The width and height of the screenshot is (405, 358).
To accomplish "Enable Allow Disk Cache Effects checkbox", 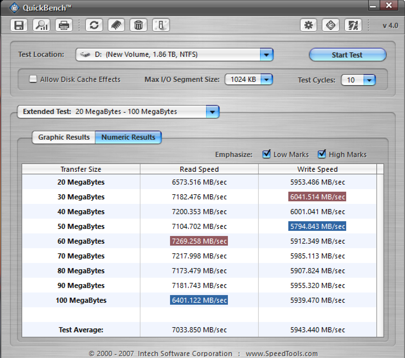I will [33, 79].
